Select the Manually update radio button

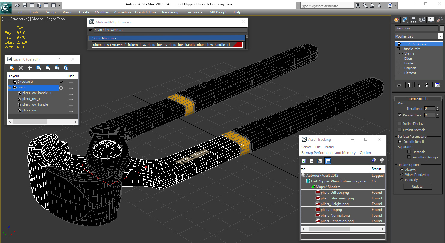[402, 180]
